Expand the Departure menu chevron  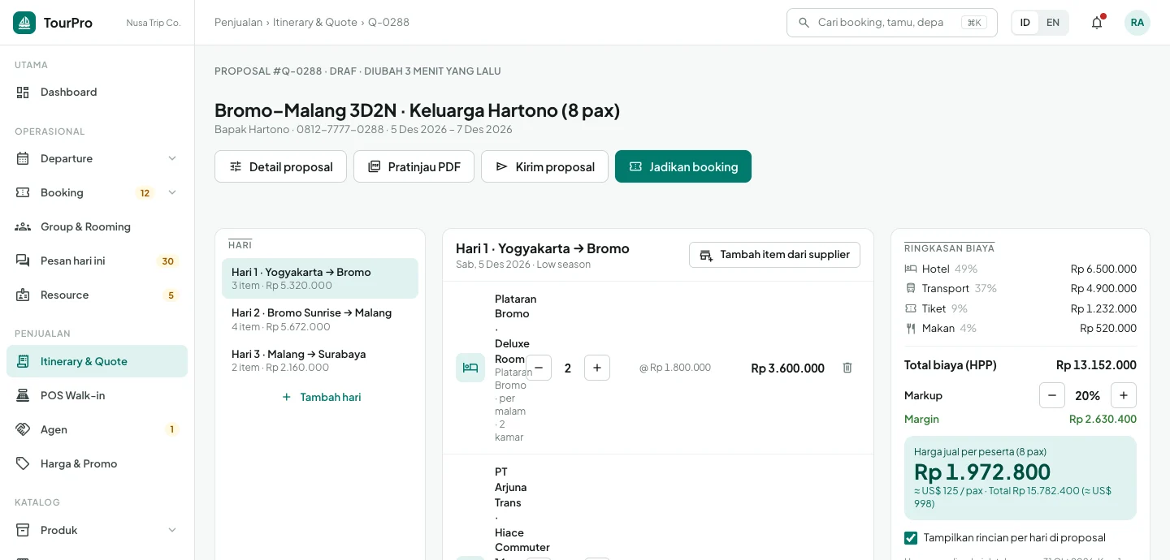point(172,158)
